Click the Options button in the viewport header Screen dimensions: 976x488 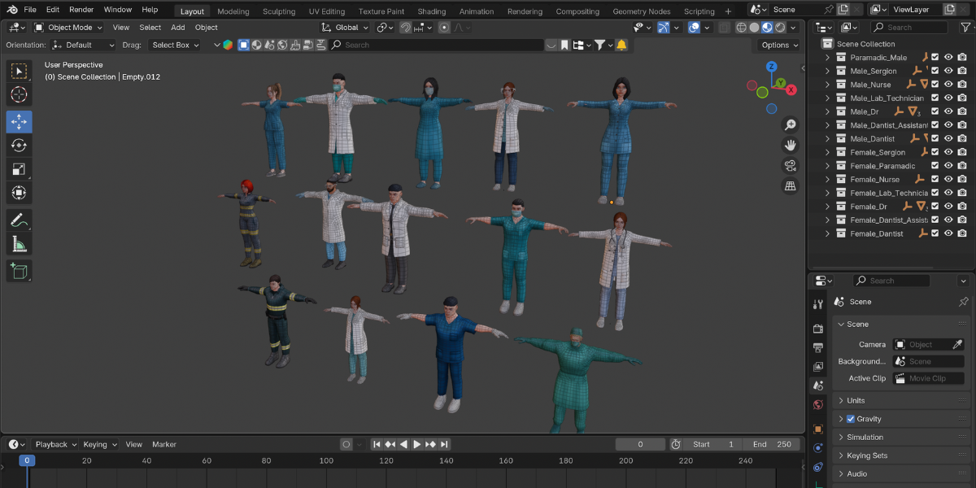777,45
